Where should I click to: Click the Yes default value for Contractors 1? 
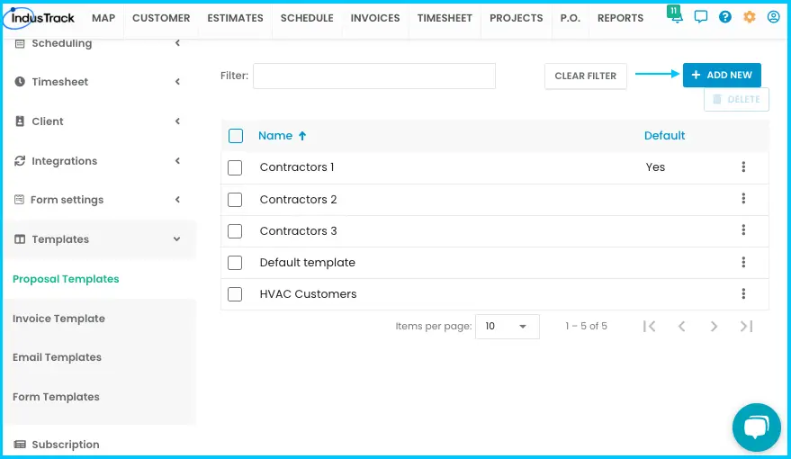tap(655, 167)
